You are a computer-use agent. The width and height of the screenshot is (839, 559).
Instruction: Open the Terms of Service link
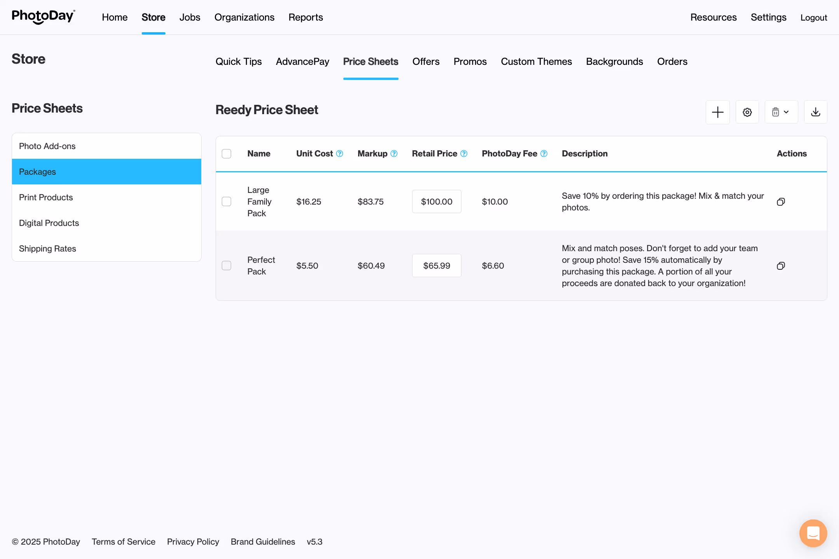(x=124, y=542)
